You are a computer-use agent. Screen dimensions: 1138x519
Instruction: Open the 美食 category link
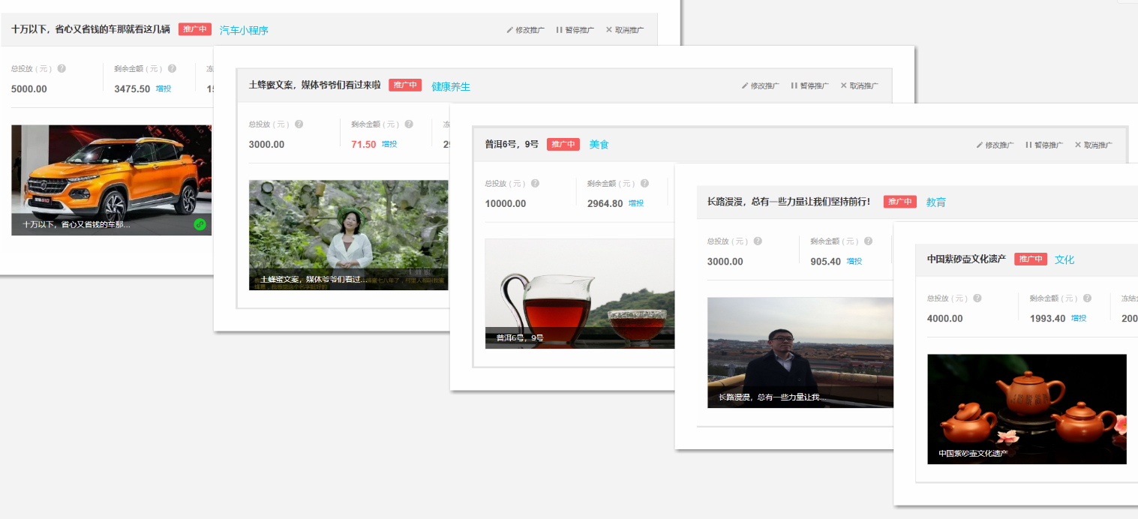(599, 144)
